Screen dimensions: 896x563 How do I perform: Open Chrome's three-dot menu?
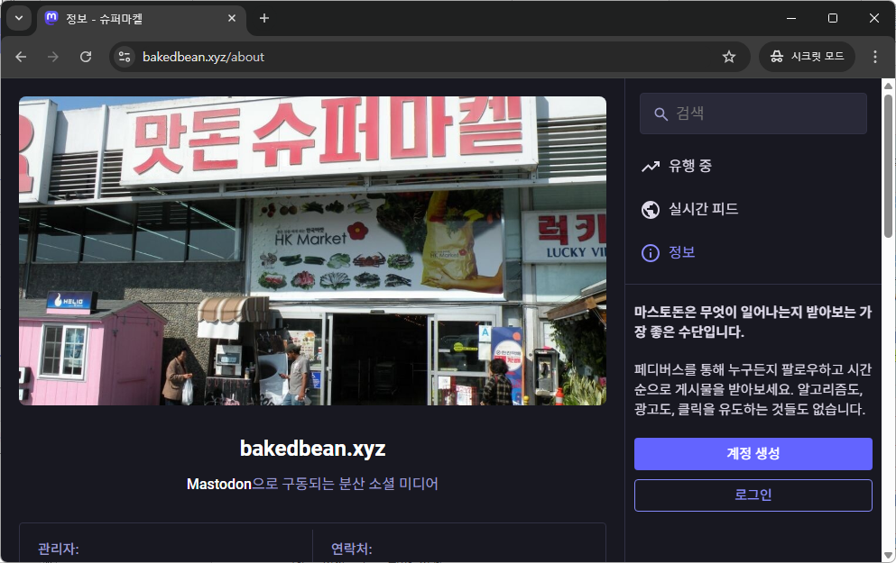[x=874, y=57]
